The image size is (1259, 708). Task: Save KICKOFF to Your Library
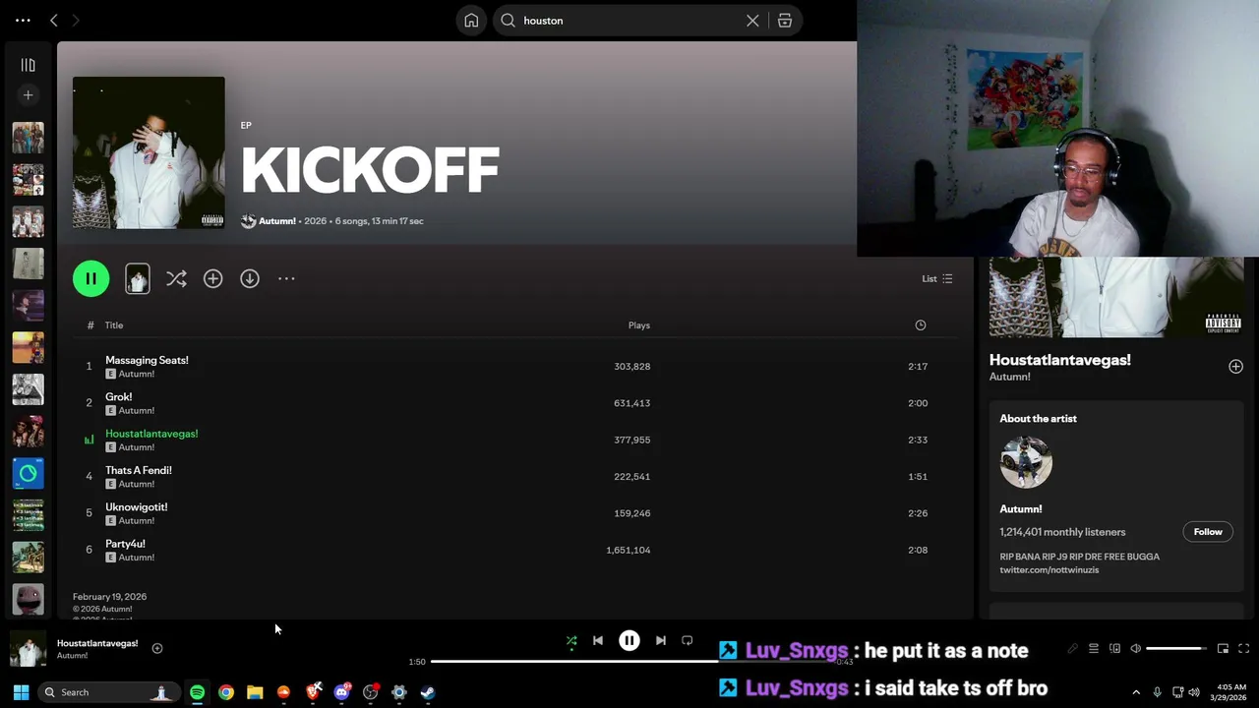click(x=212, y=278)
